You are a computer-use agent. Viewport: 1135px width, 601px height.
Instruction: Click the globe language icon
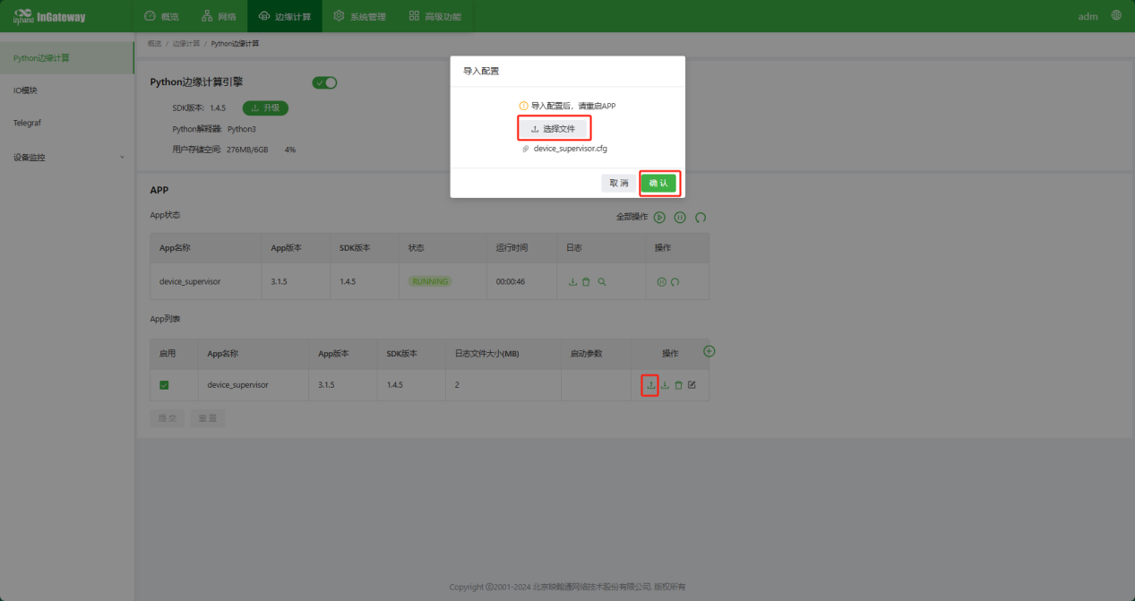coord(1116,15)
